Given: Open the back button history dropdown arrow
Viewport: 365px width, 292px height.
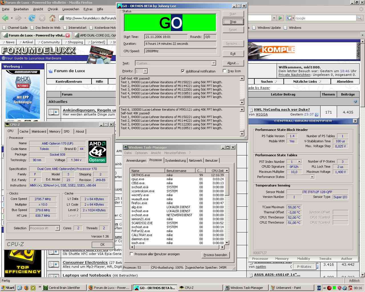Looking at the screenshot, I should pyautogui.click(x=12, y=18).
